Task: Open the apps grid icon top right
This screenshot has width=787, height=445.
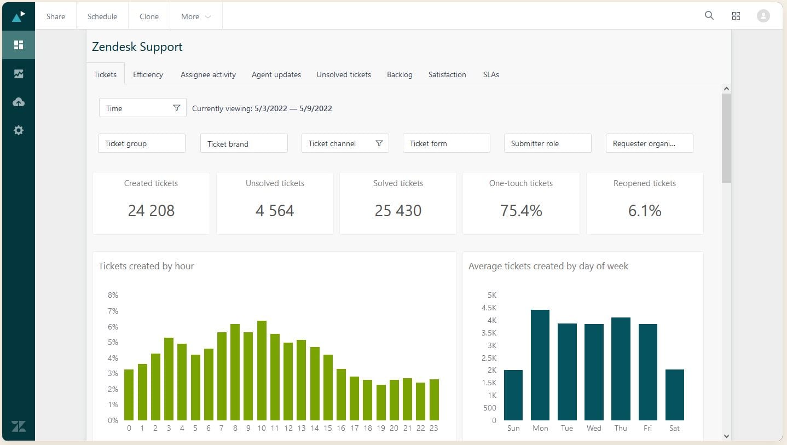Action: coord(736,16)
